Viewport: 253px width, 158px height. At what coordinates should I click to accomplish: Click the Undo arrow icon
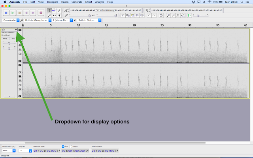(149, 15)
